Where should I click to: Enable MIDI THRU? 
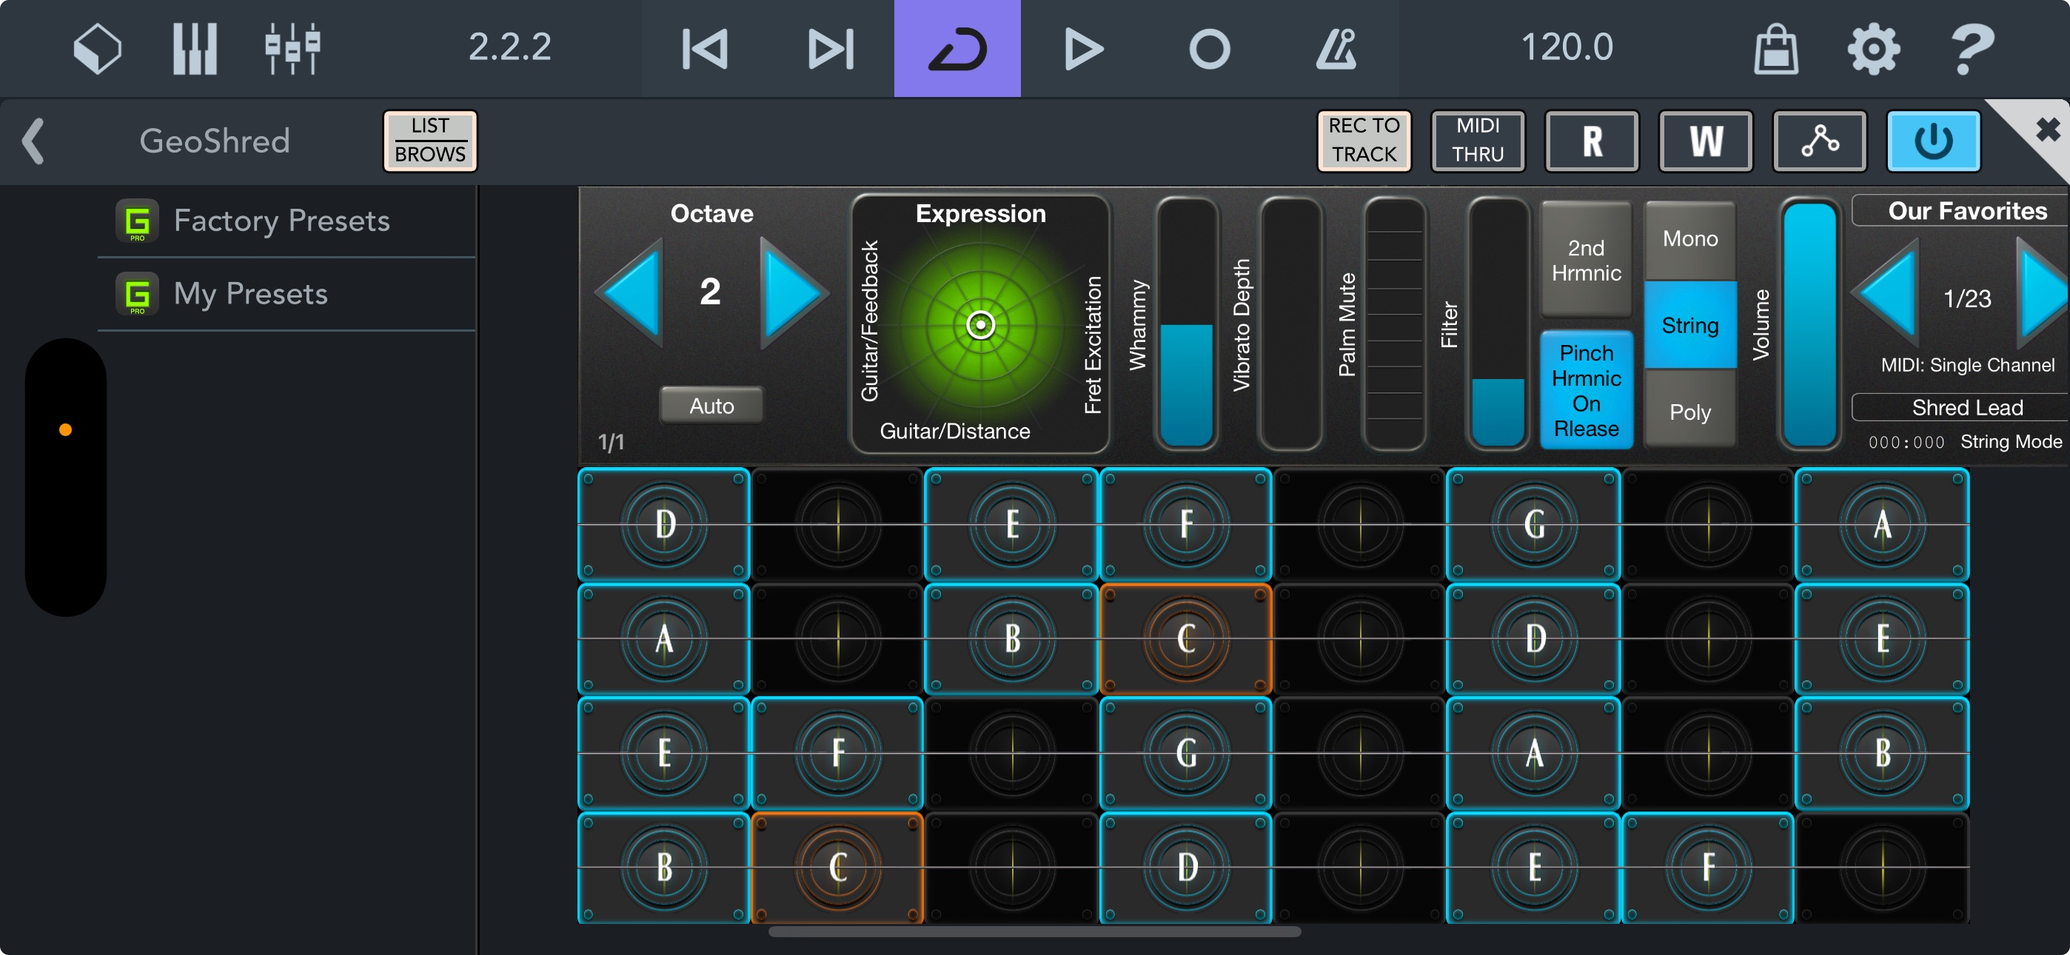(x=1477, y=141)
